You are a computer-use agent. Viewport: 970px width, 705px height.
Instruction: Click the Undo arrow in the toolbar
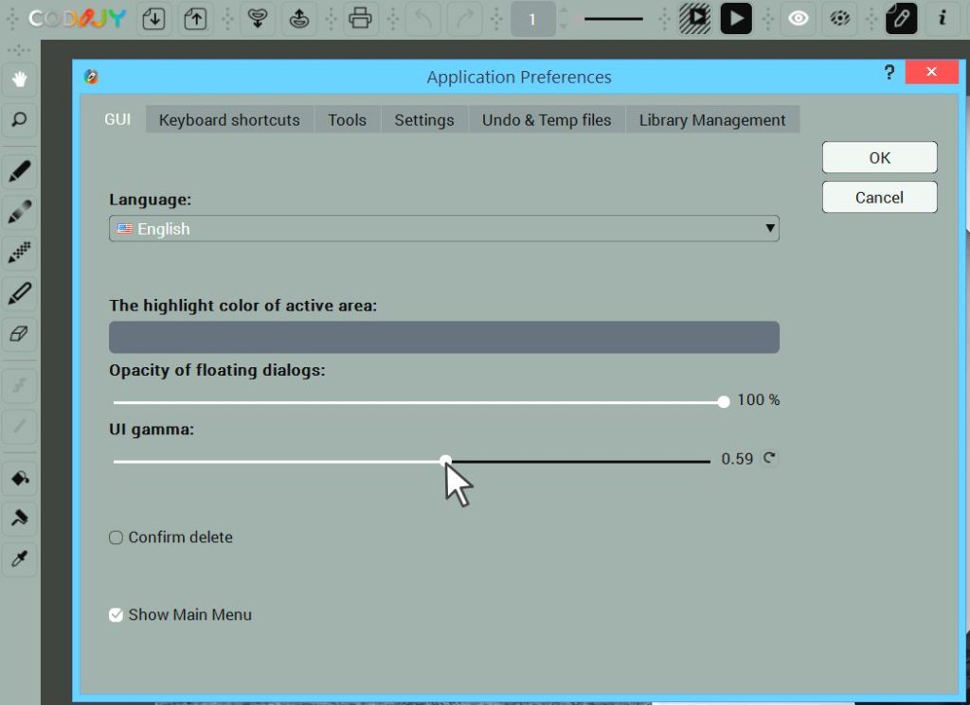(x=423, y=19)
